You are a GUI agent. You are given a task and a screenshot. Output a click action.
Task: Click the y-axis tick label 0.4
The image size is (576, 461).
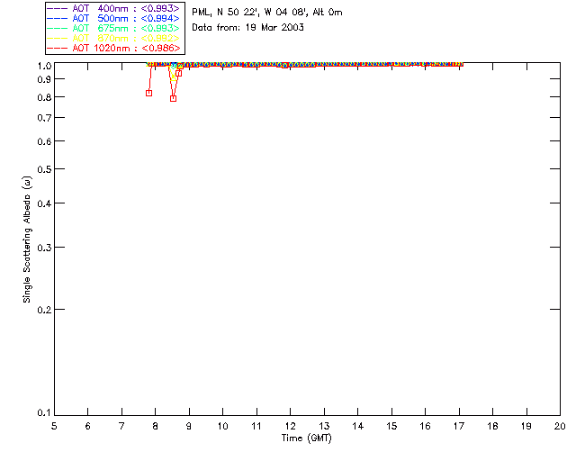(44, 203)
